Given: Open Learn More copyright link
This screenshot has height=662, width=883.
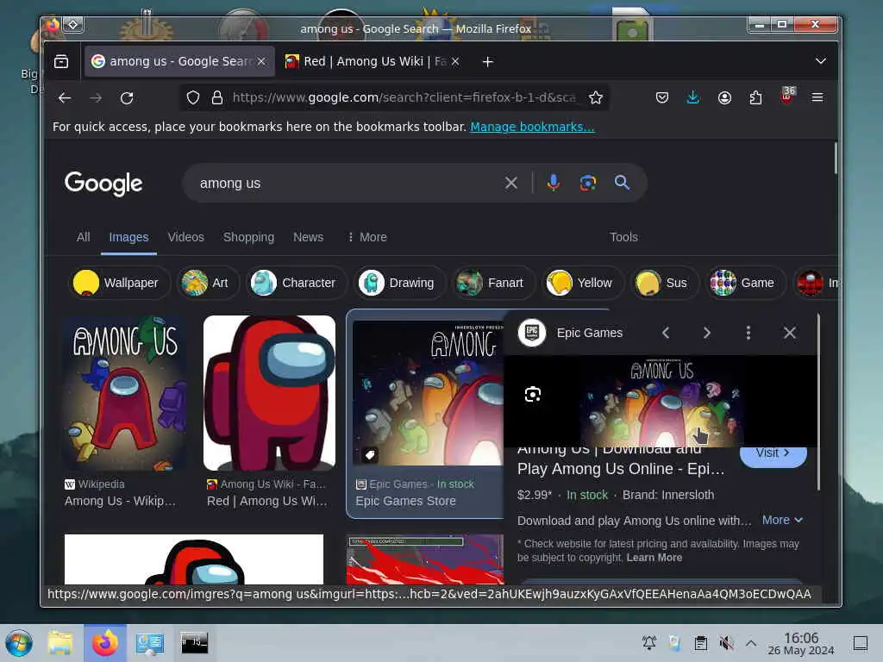Looking at the screenshot, I should [654, 558].
